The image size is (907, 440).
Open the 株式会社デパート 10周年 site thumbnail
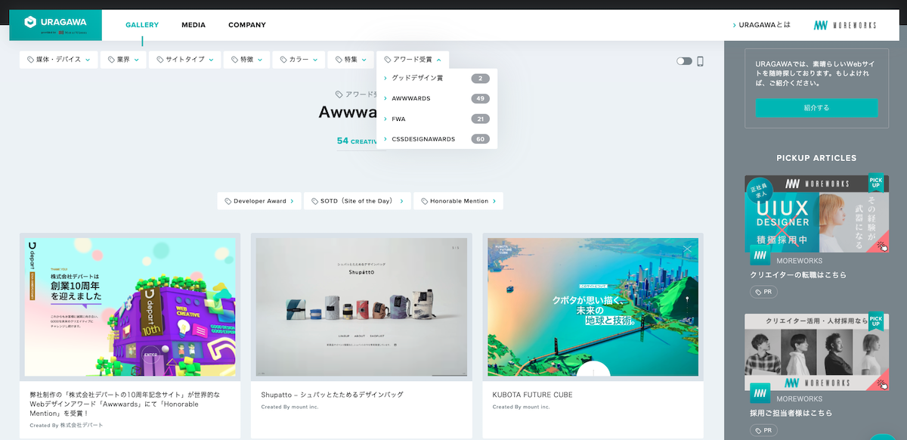[x=130, y=307]
